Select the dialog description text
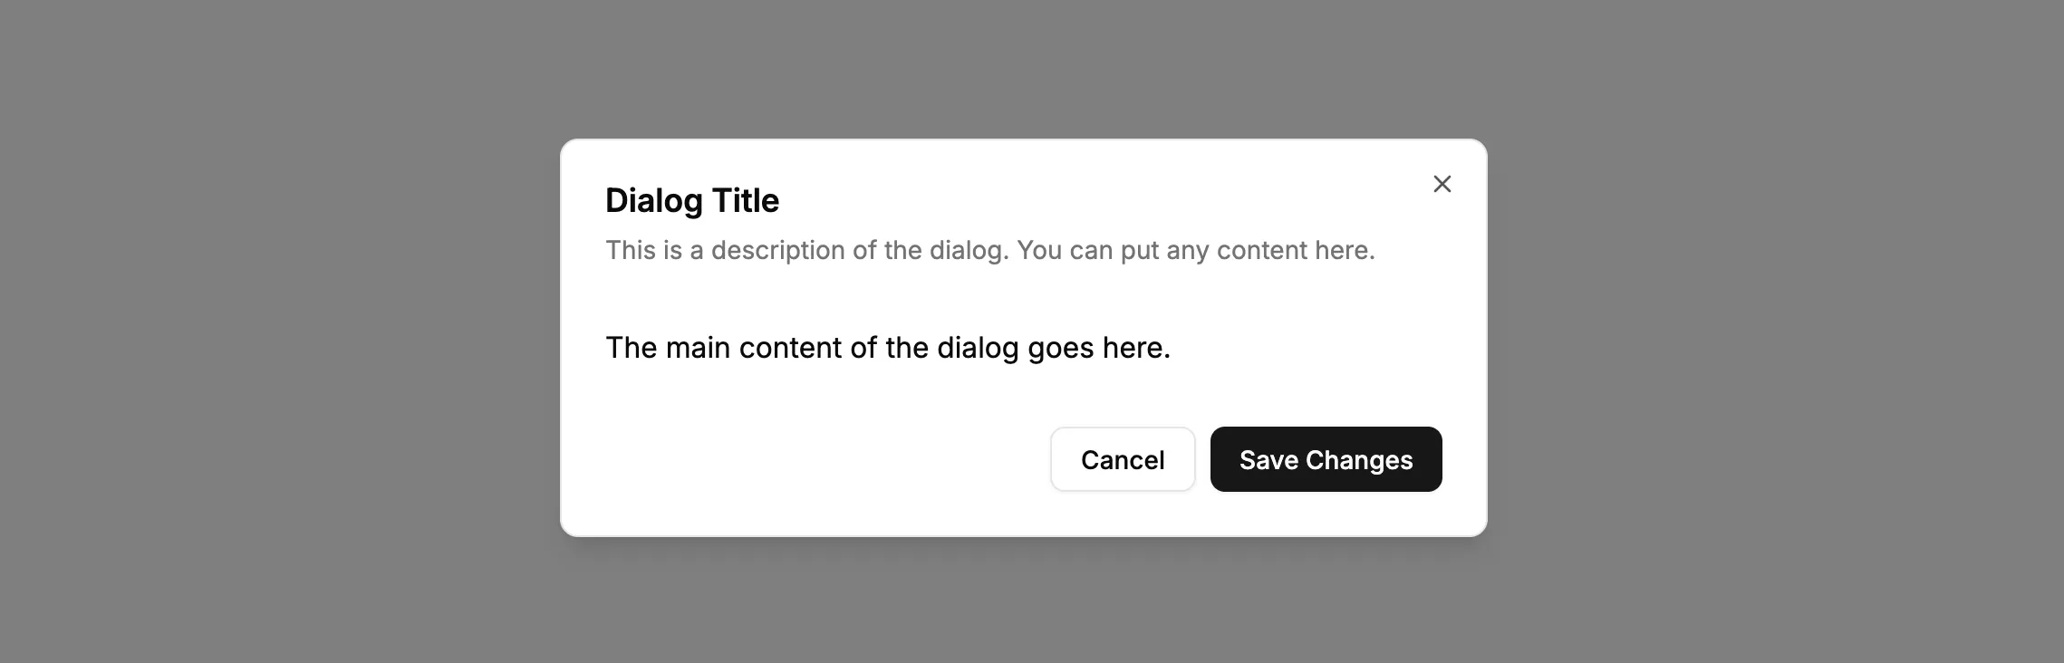The image size is (2064, 663). tap(990, 250)
